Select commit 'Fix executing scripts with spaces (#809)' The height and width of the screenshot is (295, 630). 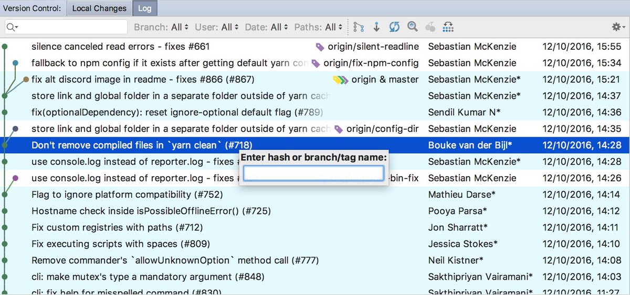315,244
